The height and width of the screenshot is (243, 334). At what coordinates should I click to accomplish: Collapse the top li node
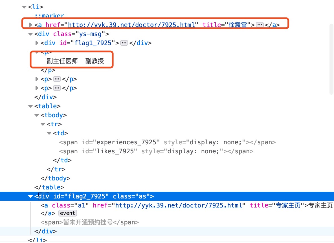click(24, 7)
